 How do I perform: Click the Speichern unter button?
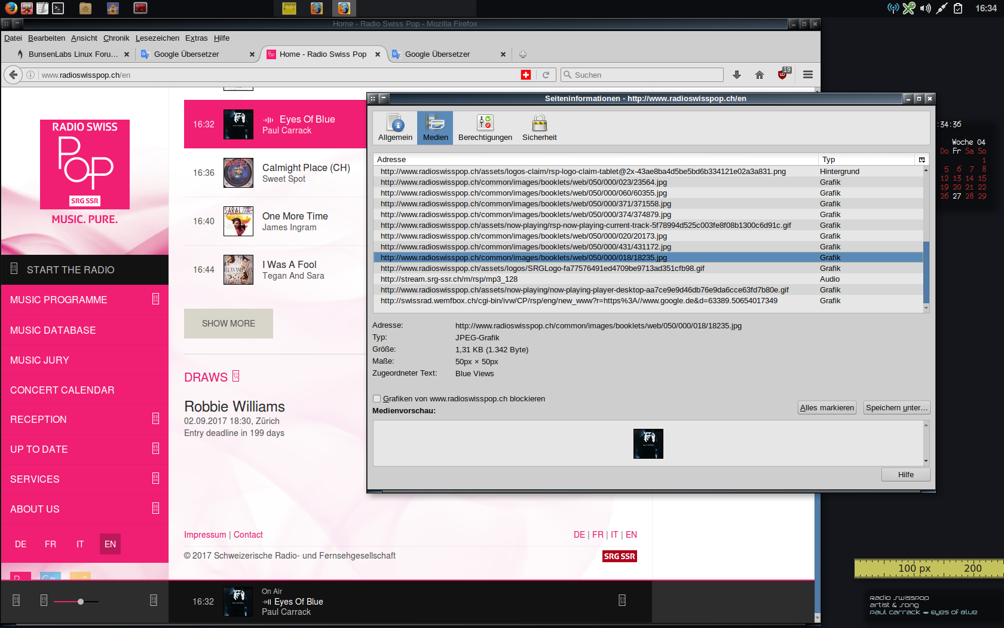(x=896, y=408)
